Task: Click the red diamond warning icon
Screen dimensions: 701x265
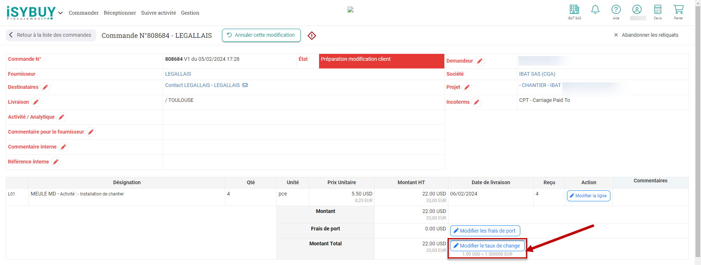Action: pyautogui.click(x=311, y=36)
